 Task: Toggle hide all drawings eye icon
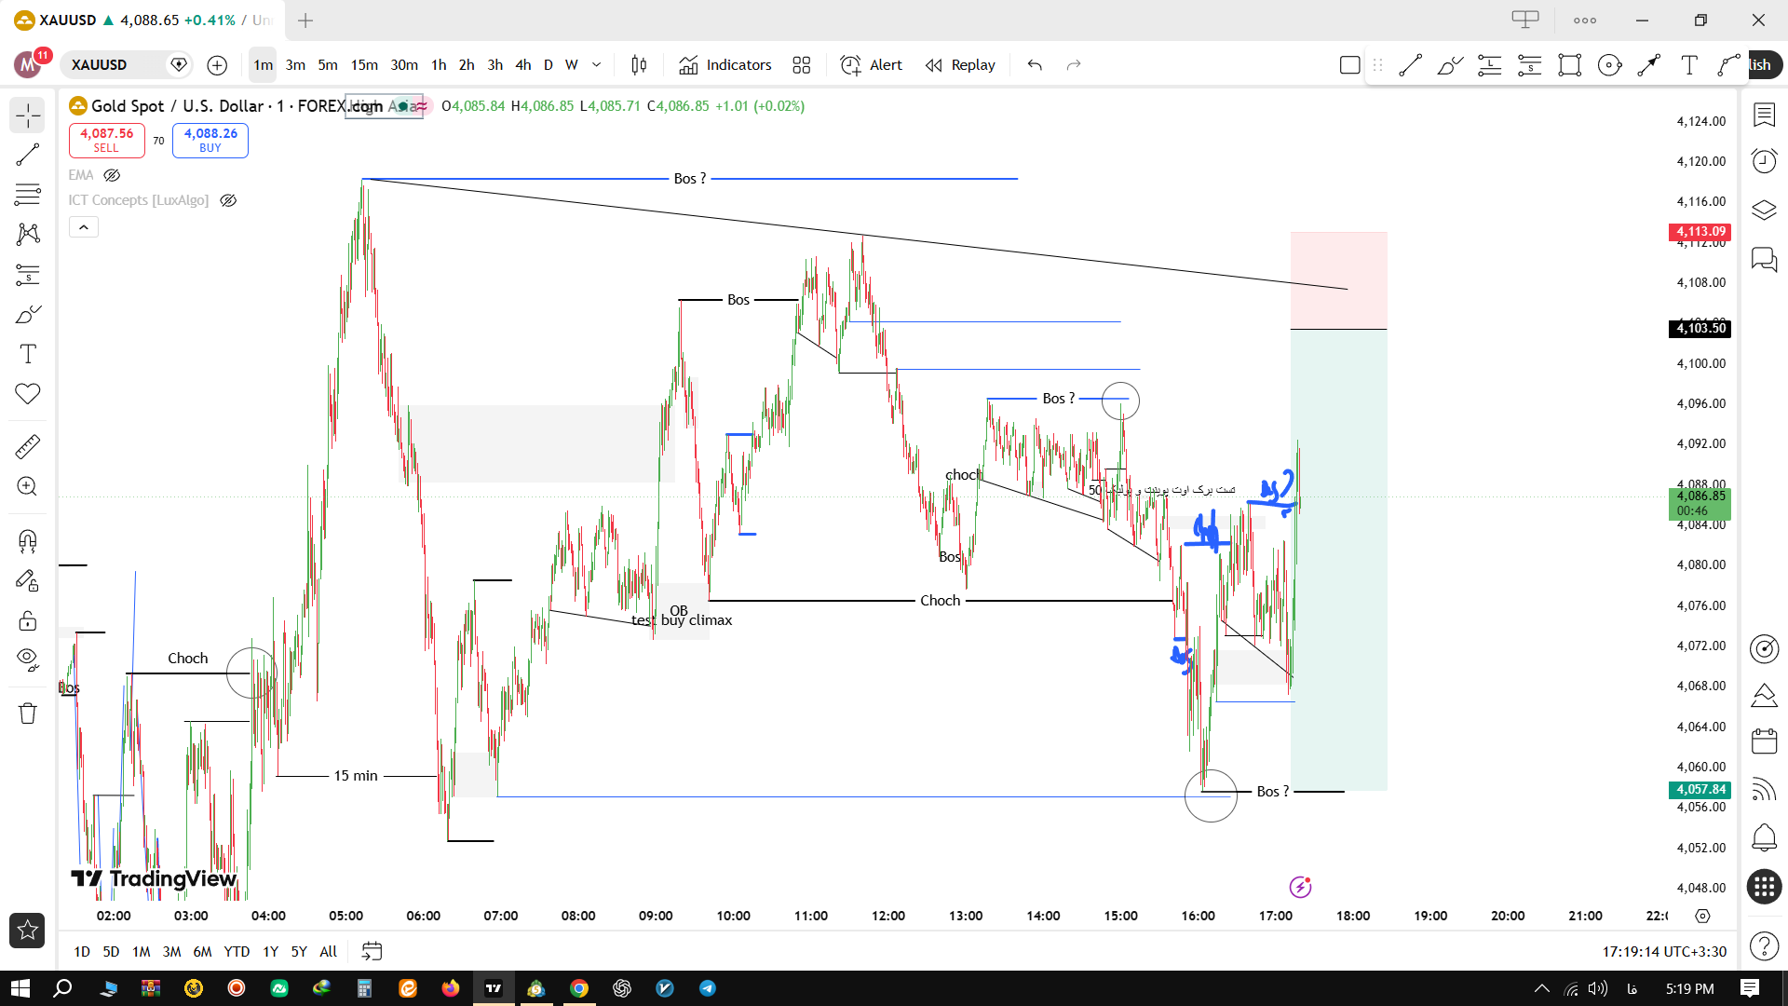point(28,660)
